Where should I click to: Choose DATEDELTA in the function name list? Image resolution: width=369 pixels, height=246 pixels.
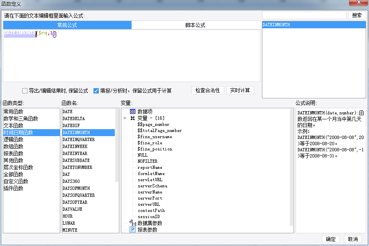pyautogui.click(x=89, y=118)
